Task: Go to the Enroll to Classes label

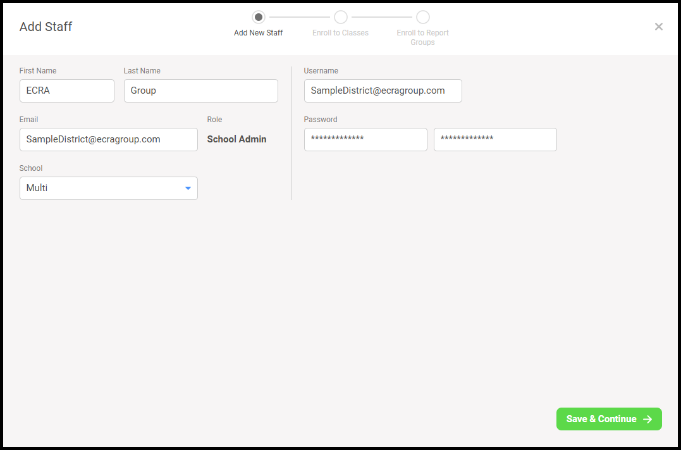Action: pos(340,33)
